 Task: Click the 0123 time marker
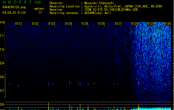pos(52,24)
